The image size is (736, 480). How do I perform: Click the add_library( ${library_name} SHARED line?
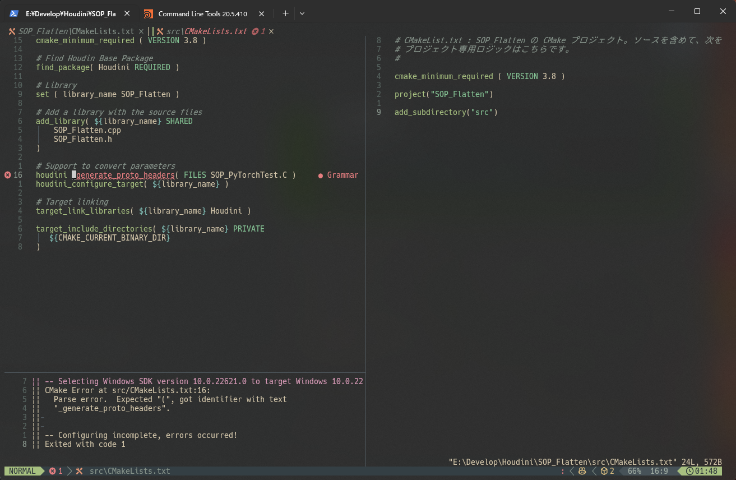114,121
